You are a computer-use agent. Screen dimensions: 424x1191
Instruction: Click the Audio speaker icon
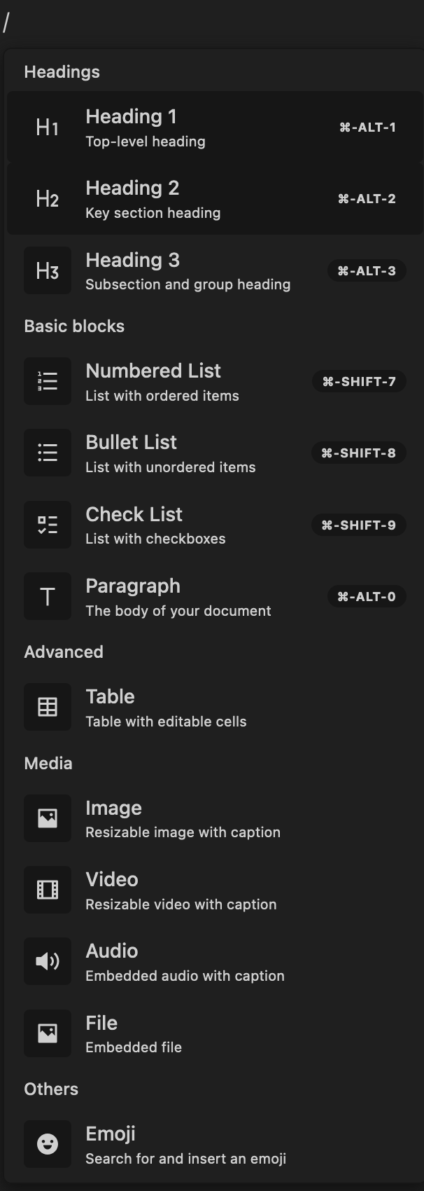point(48,961)
